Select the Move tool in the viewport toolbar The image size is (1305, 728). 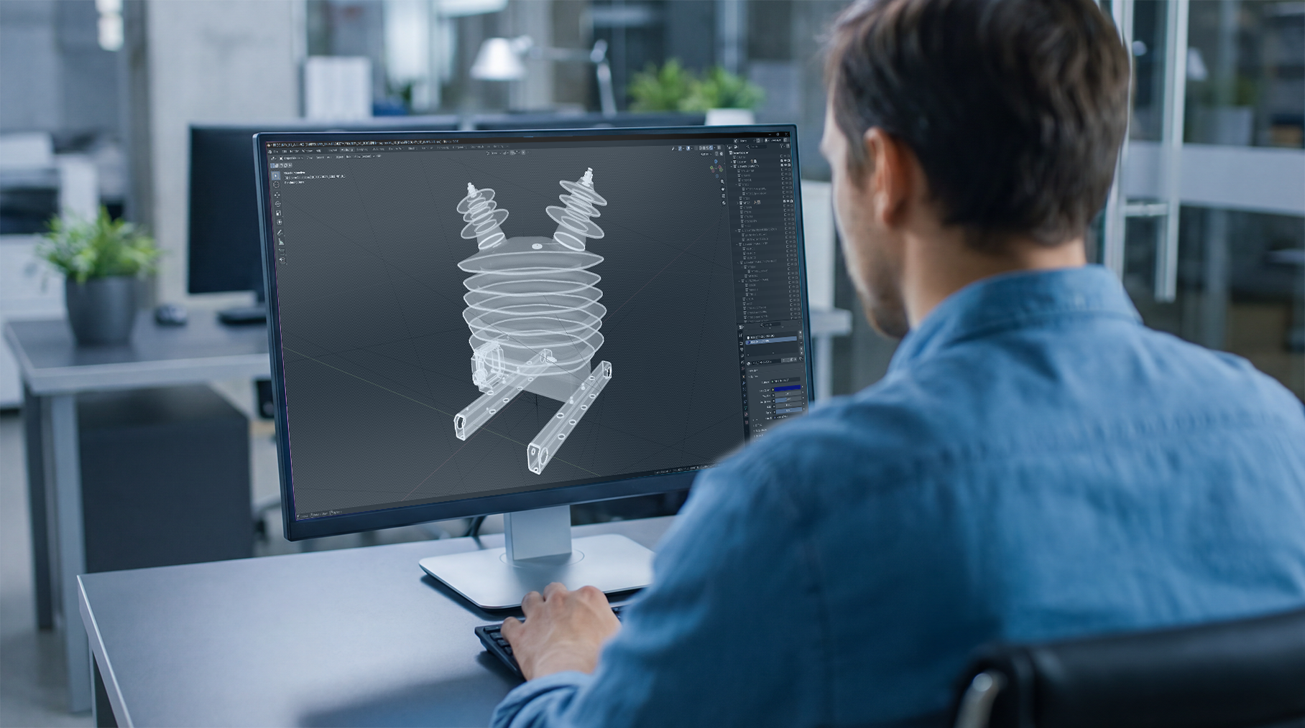pyautogui.click(x=277, y=195)
